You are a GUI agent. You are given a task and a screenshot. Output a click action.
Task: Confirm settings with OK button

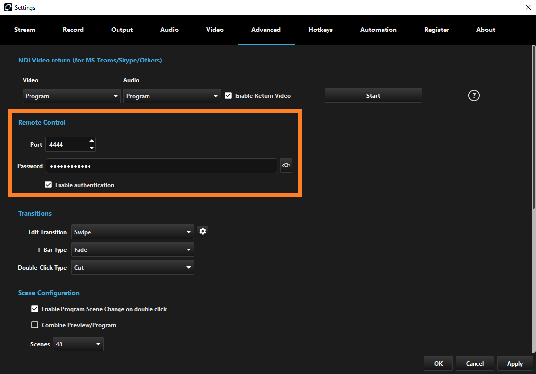(438, 363)
